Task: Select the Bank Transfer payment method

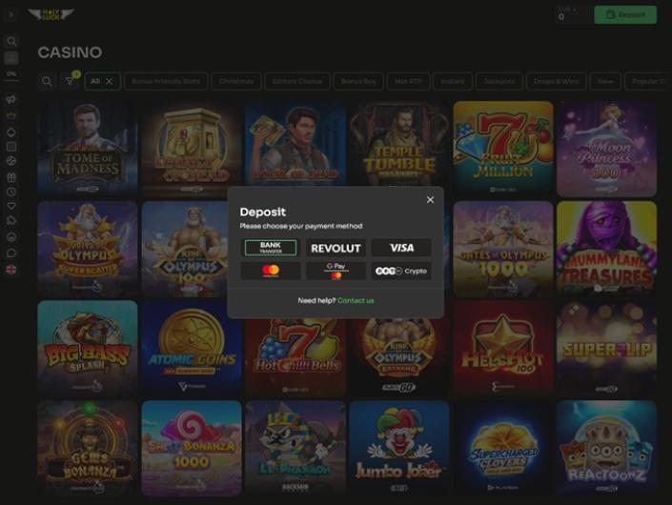Action: pos(271,248)
